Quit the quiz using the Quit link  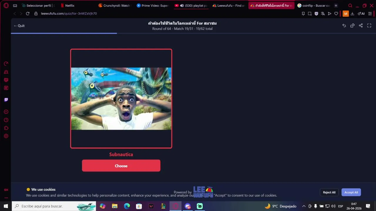(19, 26)
